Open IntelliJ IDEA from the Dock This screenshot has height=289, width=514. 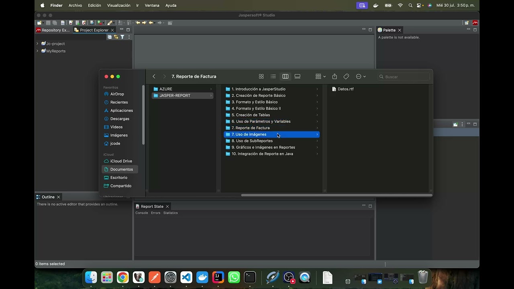(218, 277)
